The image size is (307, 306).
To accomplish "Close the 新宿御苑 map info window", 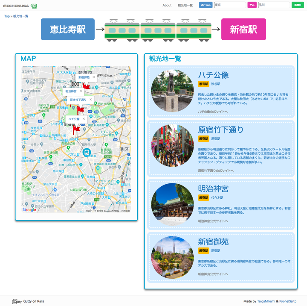I will pyautogui.click(x=93, y=77).
